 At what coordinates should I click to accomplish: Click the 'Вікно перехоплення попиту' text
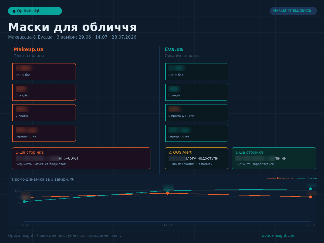coord(190,164)
